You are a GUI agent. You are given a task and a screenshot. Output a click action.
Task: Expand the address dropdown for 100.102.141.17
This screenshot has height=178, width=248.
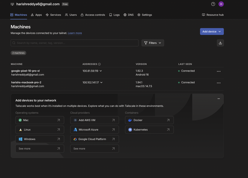(x=101, y=83)
